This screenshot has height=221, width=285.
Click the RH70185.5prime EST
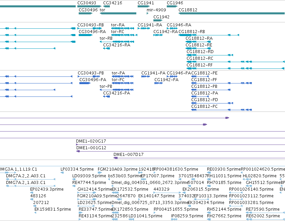tap(209, 186)
